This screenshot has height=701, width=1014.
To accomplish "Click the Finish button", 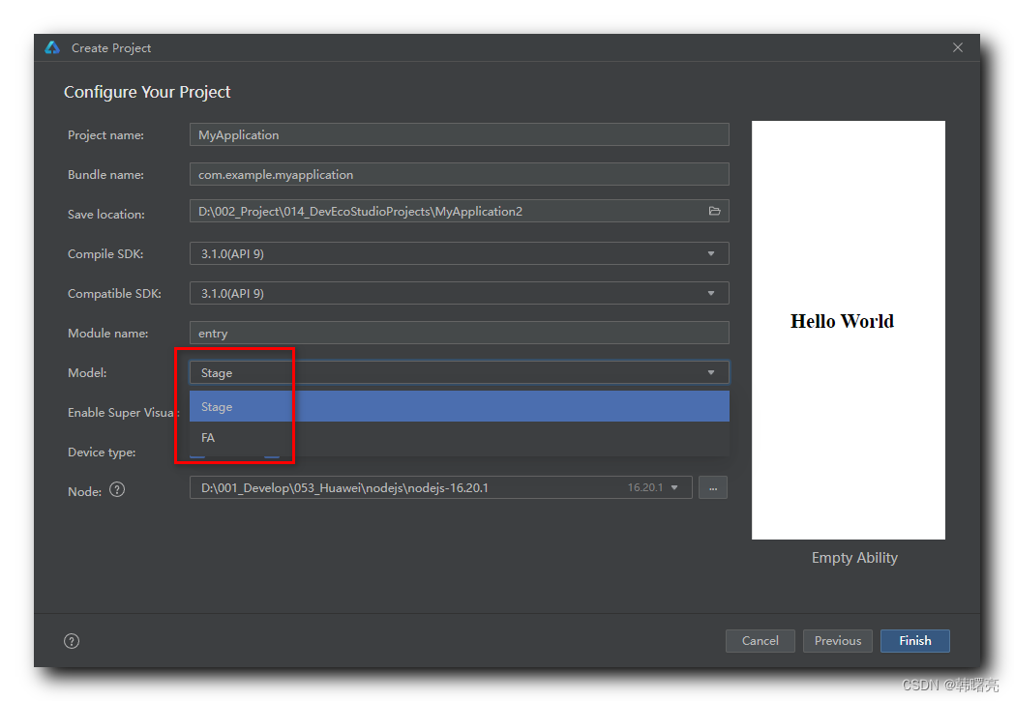I will click(914, 640).
